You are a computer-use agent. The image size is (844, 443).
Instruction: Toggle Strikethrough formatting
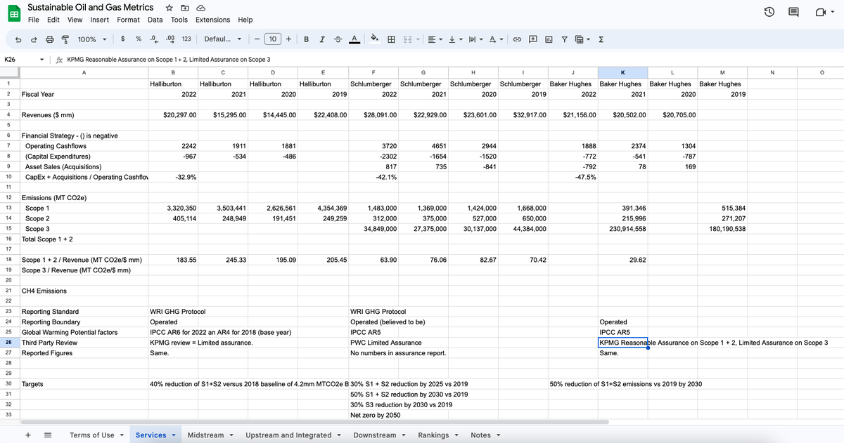pos(338,40)
